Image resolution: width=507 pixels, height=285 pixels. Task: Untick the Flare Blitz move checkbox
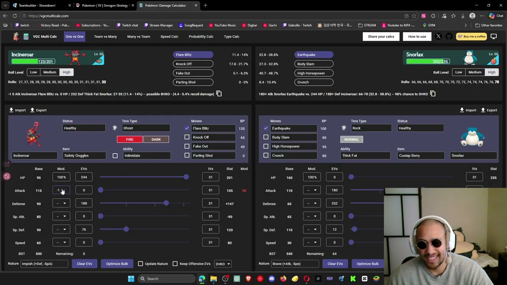(x=187, y=128)
